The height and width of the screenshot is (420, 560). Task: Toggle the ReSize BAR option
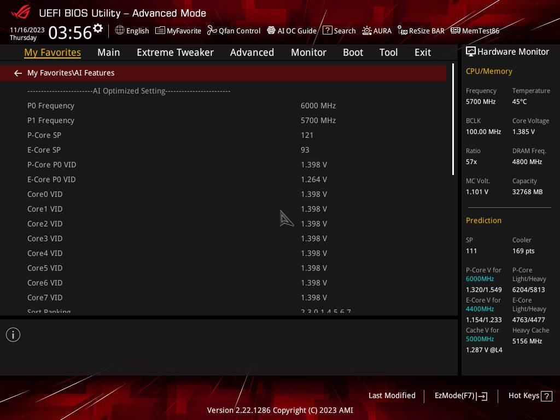pos(421,31)
